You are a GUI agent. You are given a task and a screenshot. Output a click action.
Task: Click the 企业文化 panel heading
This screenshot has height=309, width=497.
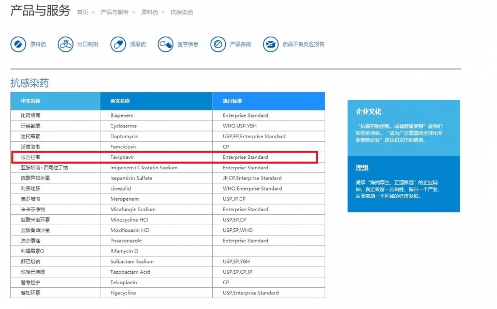(x=368, y=112)
